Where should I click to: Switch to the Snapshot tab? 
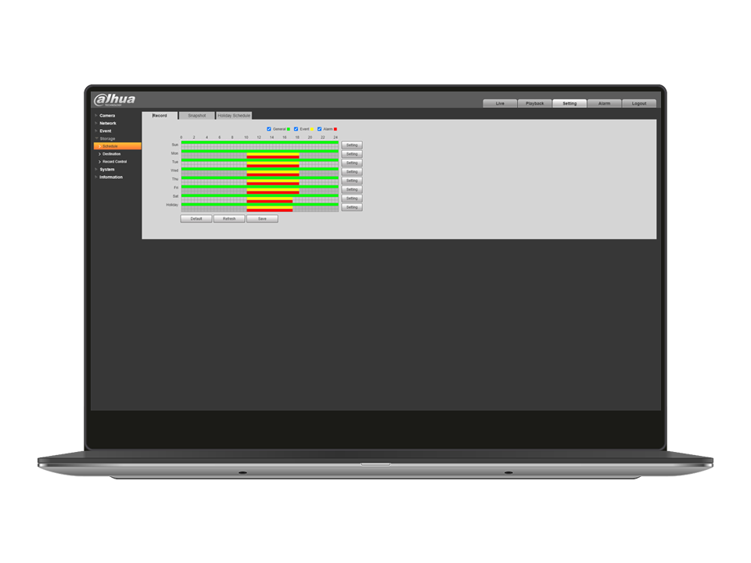(197, 116)
